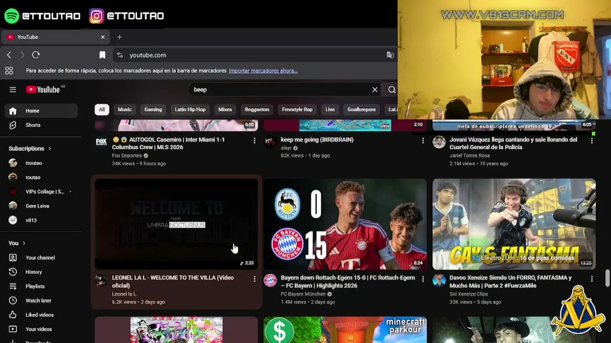611x343 pixels.
Task: Open more options for Davoo Xeneize video
Action: point(592,279)
